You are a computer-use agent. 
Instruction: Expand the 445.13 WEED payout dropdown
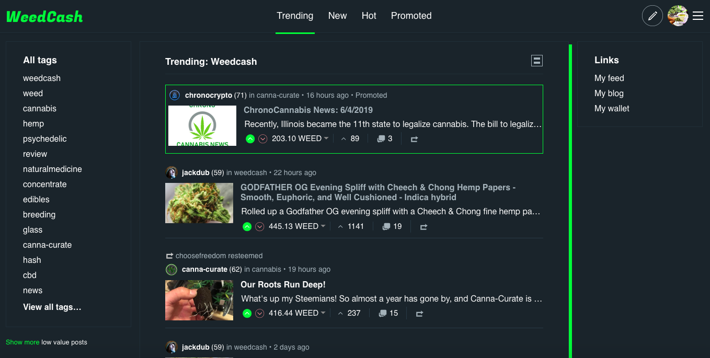[297, 227]
